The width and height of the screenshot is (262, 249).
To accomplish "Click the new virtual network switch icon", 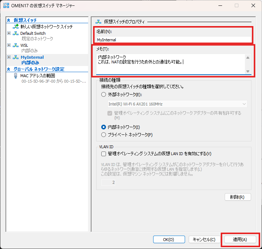I will tap(16, 26).
